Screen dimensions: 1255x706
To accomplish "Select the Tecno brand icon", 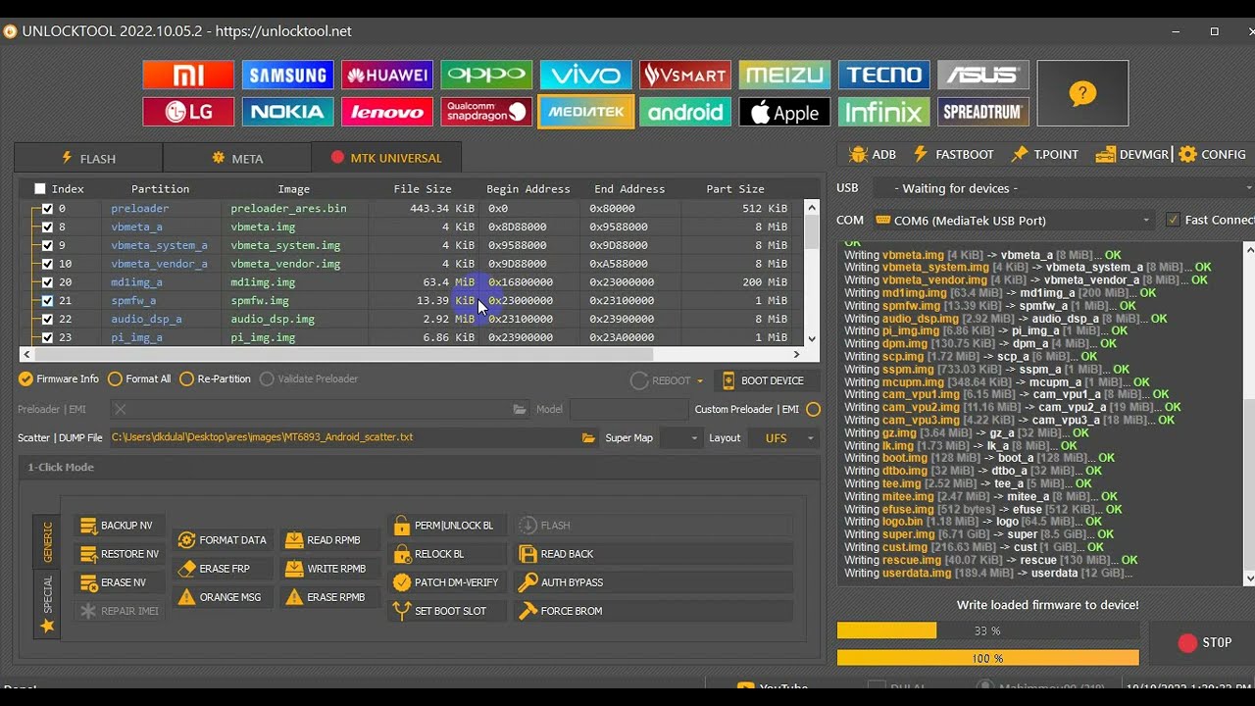I will (883, 76).
